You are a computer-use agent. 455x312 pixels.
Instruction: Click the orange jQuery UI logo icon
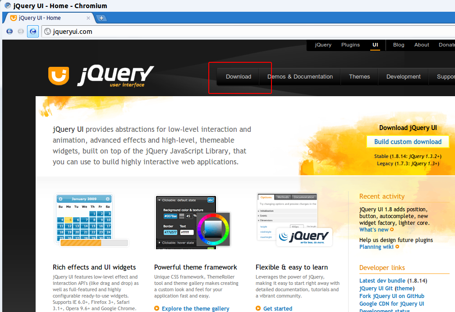59,75
